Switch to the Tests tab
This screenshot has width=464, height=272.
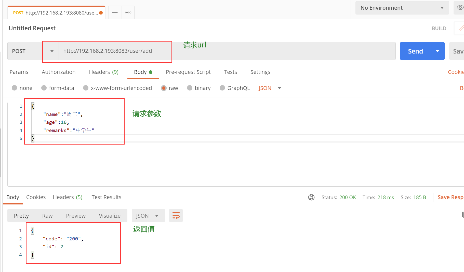[231, 72]
